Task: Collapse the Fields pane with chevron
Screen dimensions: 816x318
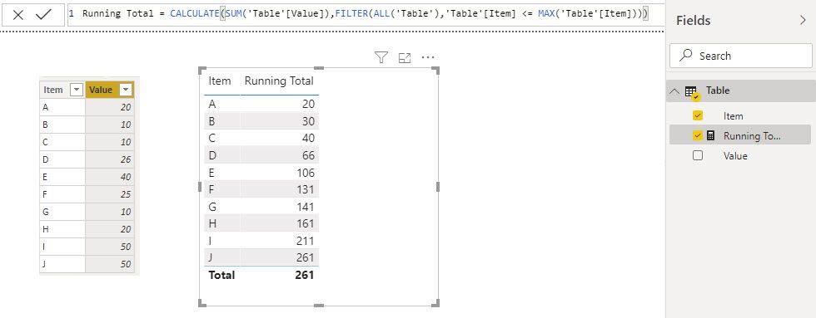Action: (802, 20)
